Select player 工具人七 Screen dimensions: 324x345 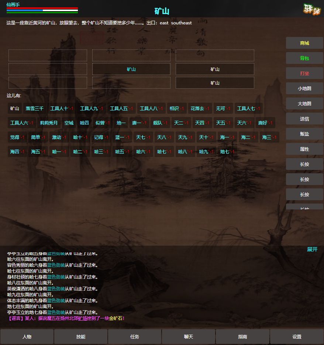[x=248, y=109]
